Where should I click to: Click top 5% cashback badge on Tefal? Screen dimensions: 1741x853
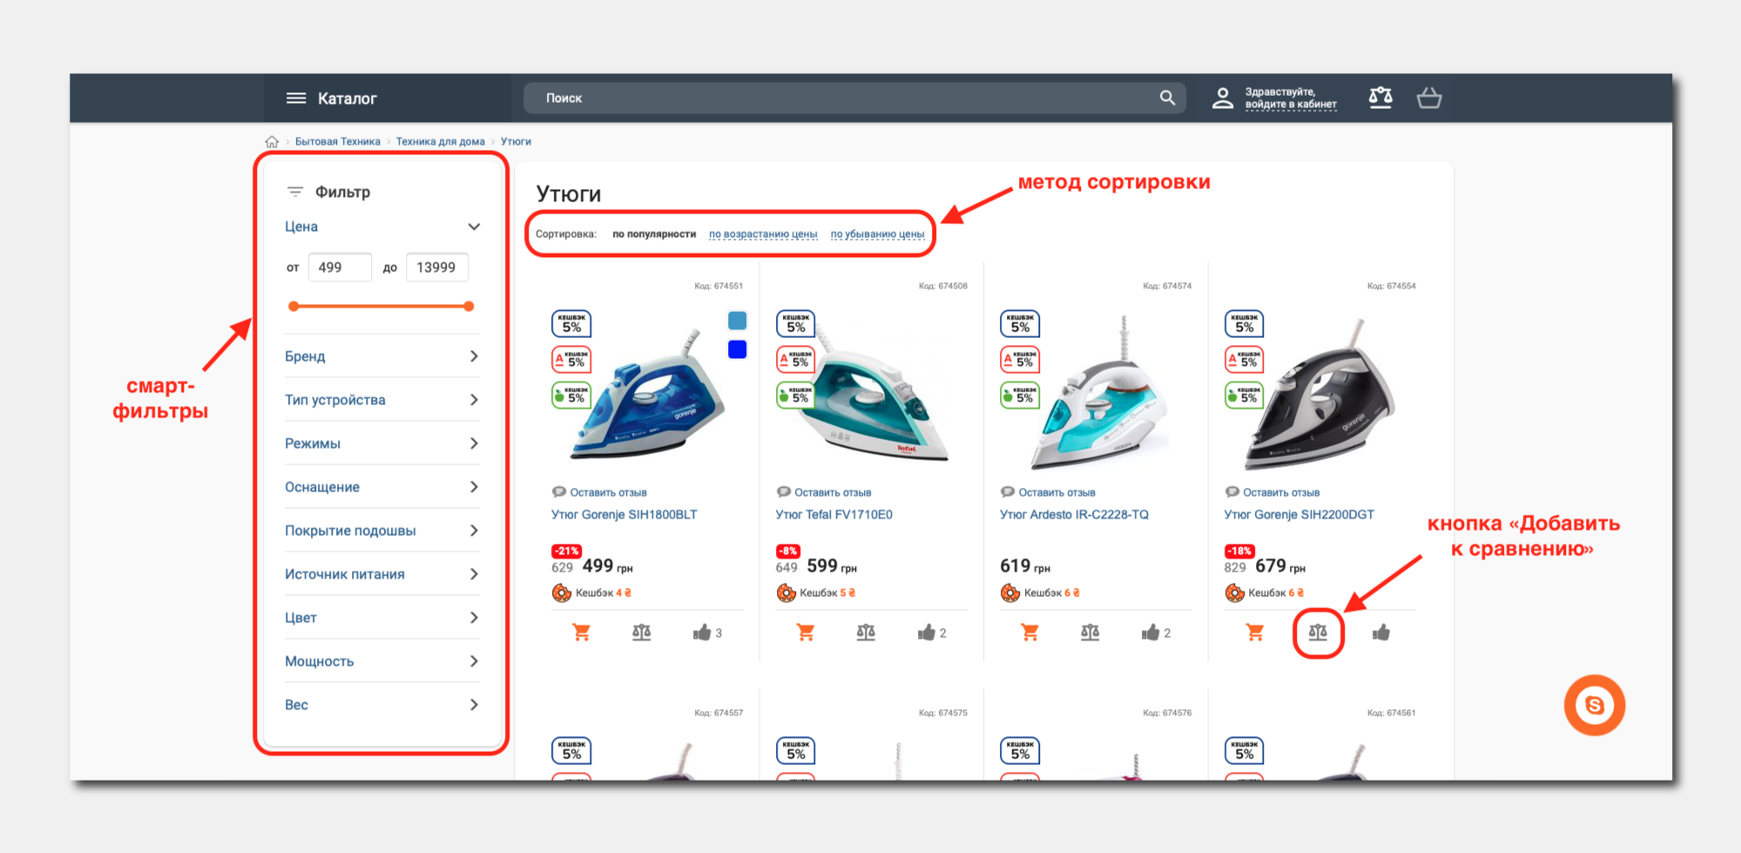coord(796,323)
